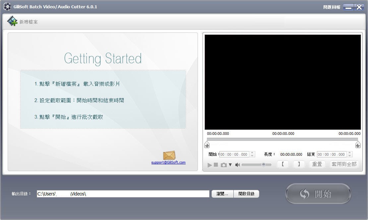Viewport: 368px width, 220px height.
Task: Click the 結束 end time input field
Action: (332, 154)
